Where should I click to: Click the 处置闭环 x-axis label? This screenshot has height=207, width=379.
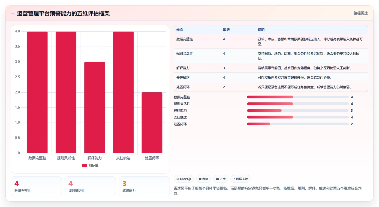152,158
